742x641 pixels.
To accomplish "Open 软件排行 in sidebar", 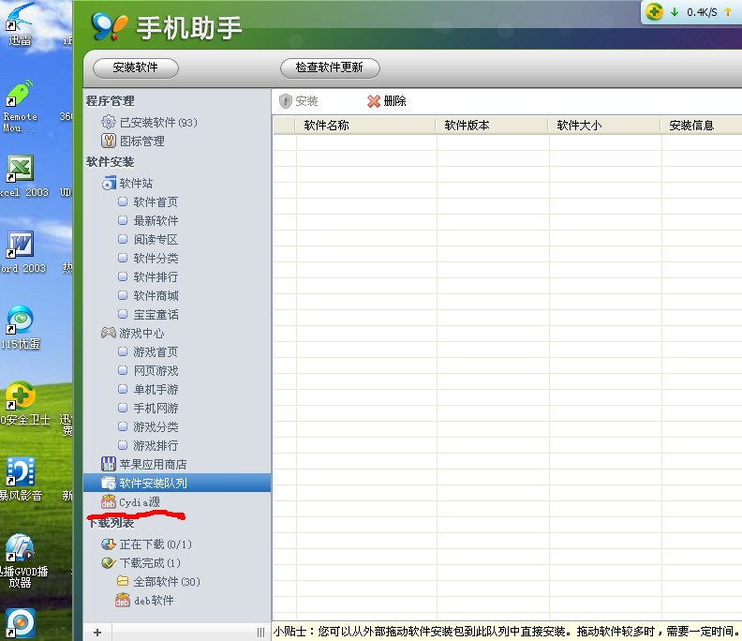I will click(148, 277).
